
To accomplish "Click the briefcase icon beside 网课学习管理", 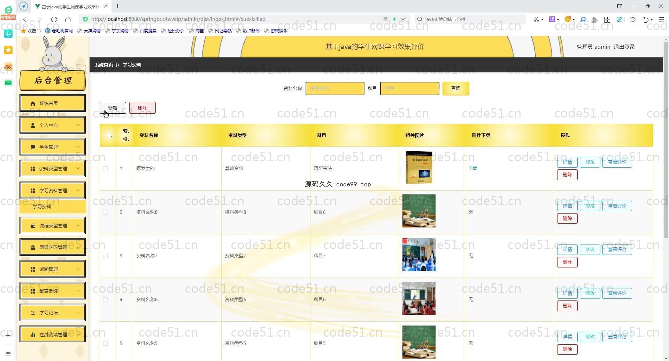I will (x=33, y=247).
